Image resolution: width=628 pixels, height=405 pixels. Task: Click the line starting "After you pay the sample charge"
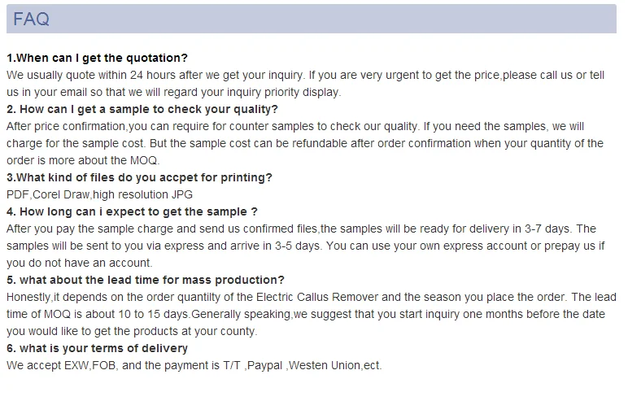[301, 229]
